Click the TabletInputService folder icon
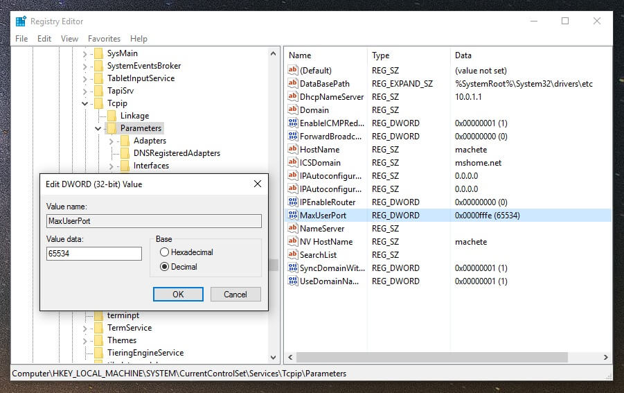 99,78
